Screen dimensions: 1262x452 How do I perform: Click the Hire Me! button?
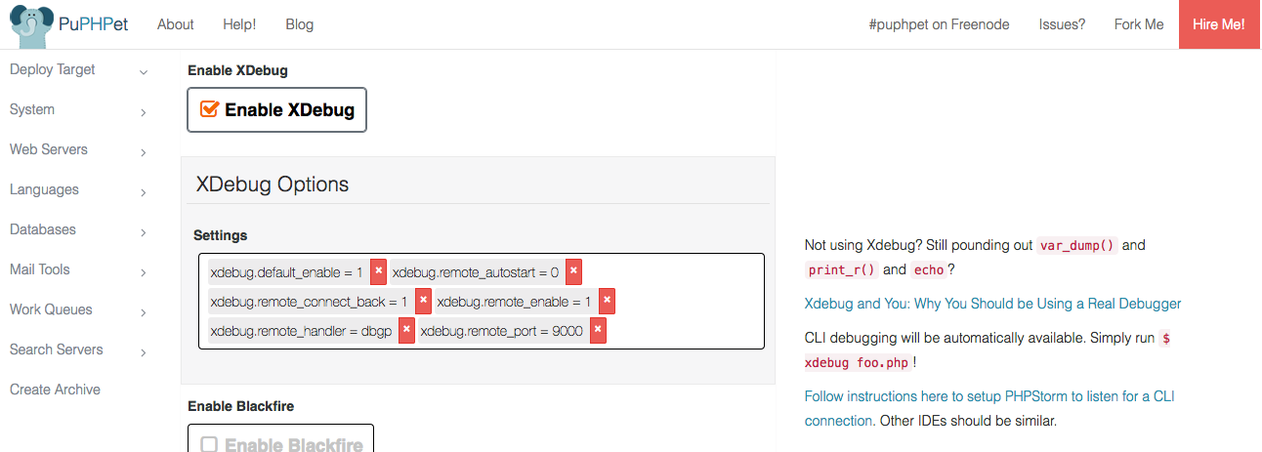[1219, 24]
